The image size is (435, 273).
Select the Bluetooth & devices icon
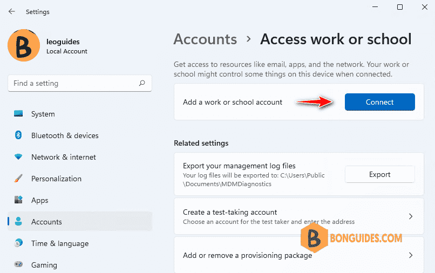pyautogui.click(x=18, y=135)
